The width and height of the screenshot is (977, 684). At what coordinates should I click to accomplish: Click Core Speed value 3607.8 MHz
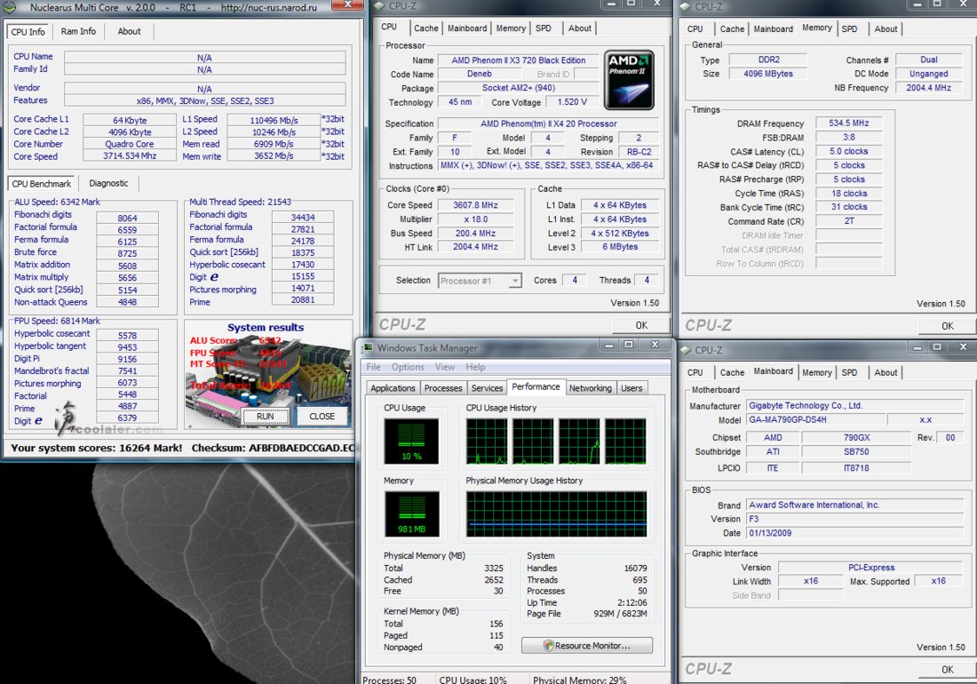tap(475, 205)
